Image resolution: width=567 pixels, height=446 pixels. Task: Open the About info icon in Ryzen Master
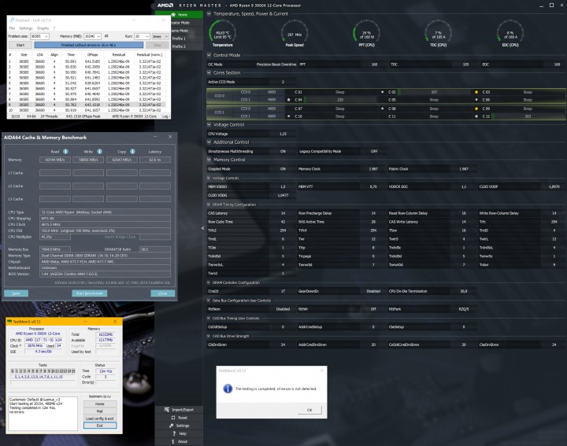coord(172,441)
